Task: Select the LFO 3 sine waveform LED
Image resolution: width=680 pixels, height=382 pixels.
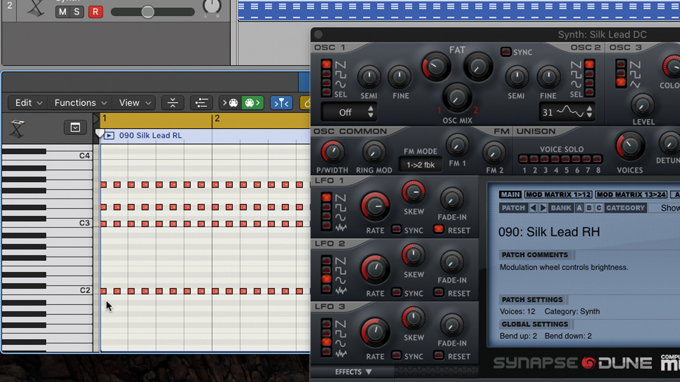Action: [x=326, y=342]
